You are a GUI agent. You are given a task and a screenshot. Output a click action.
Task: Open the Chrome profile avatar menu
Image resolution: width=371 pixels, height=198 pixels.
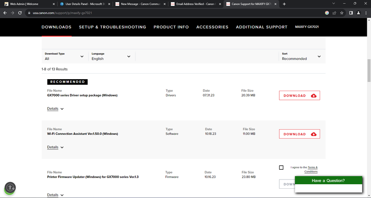[358, 13]
